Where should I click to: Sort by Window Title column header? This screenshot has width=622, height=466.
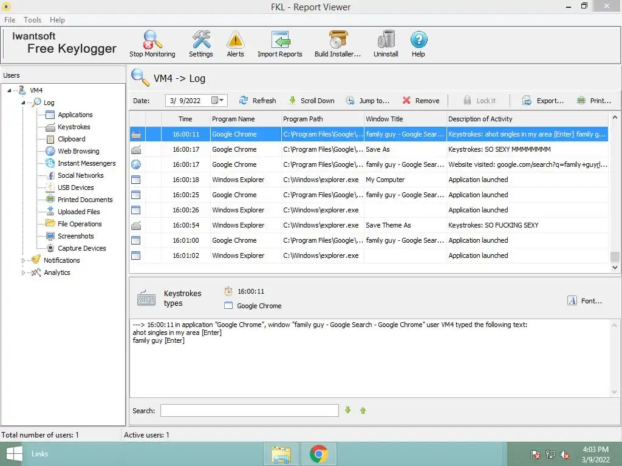(x=405, y=119)
